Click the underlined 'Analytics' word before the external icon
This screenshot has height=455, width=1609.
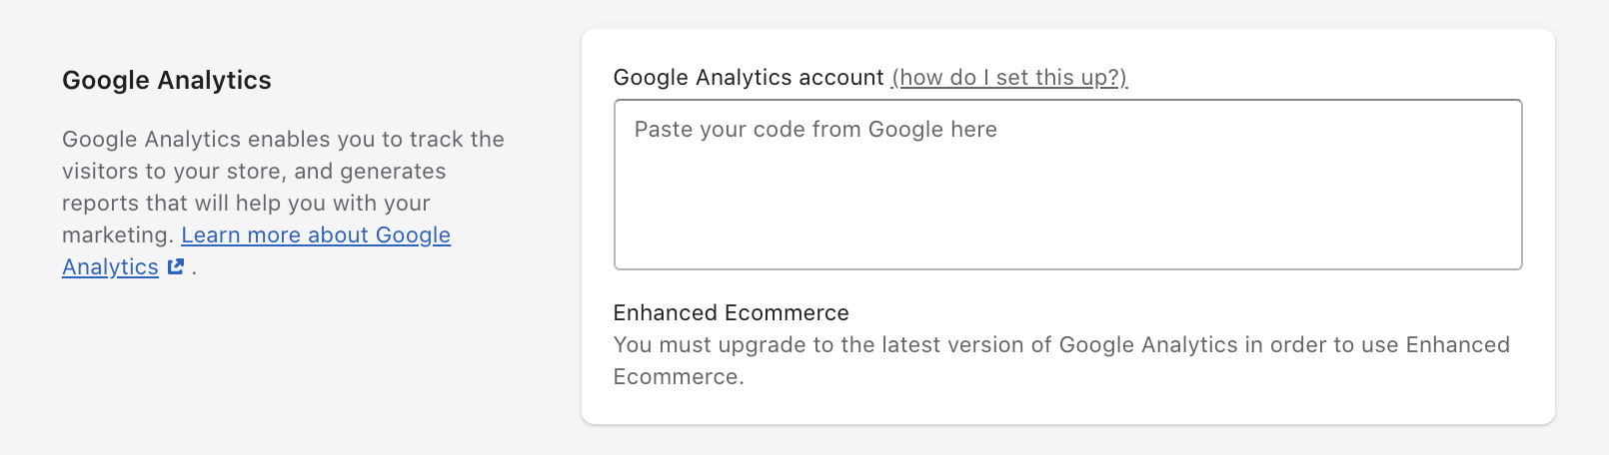click(x=110, y=267)
